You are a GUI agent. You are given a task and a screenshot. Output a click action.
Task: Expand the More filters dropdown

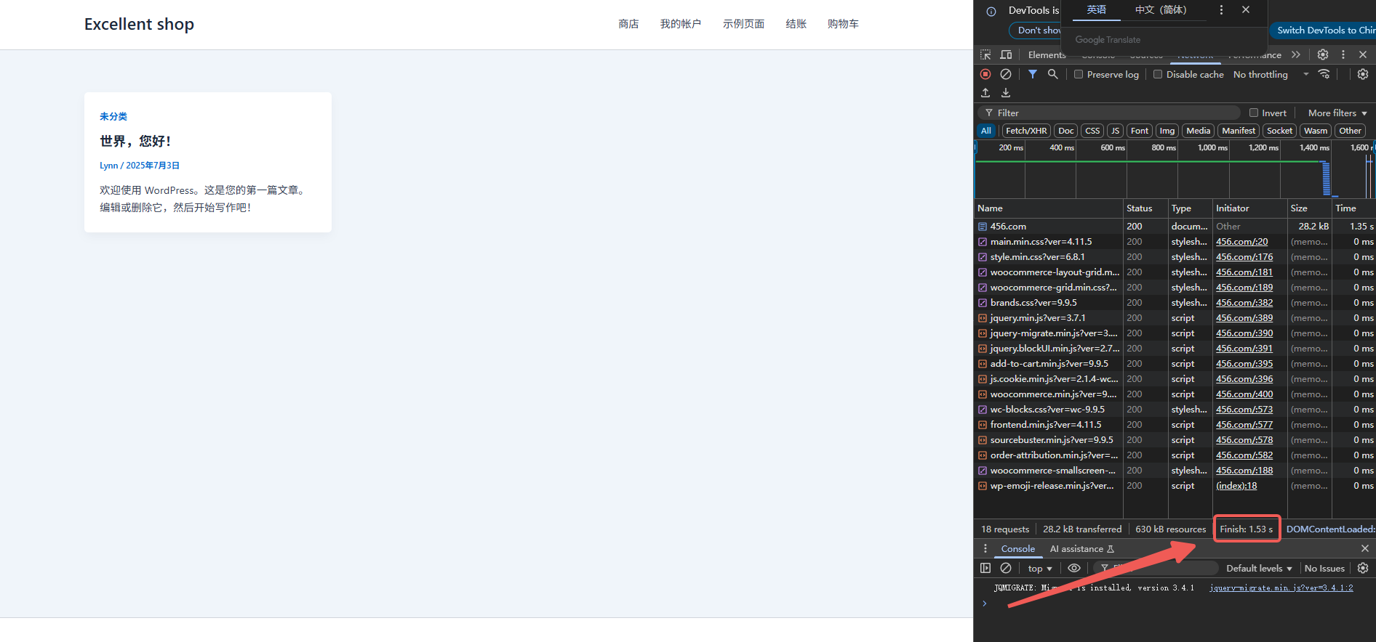point(1337,113)
